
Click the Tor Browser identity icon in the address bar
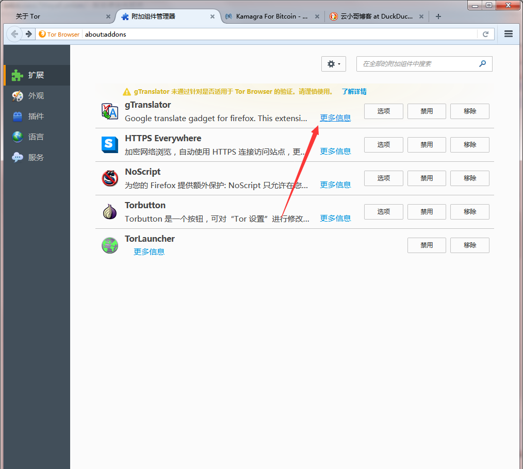42,34
